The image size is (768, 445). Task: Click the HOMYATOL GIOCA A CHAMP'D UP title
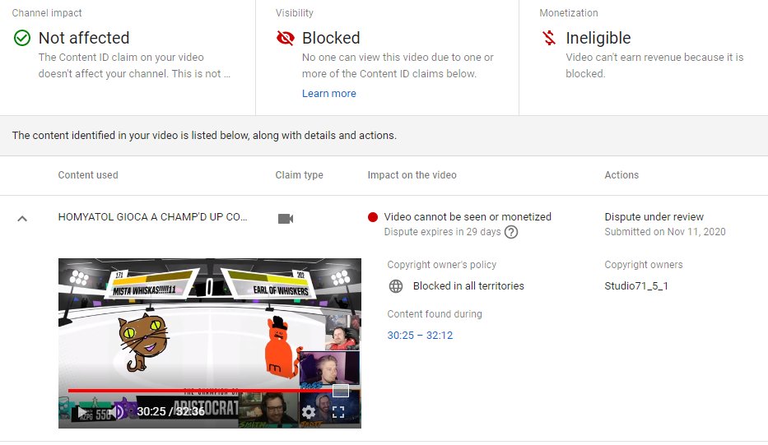click(152, 217)
